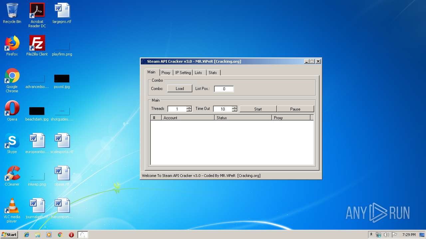Click the Action Center flag icon

[394, 235]
